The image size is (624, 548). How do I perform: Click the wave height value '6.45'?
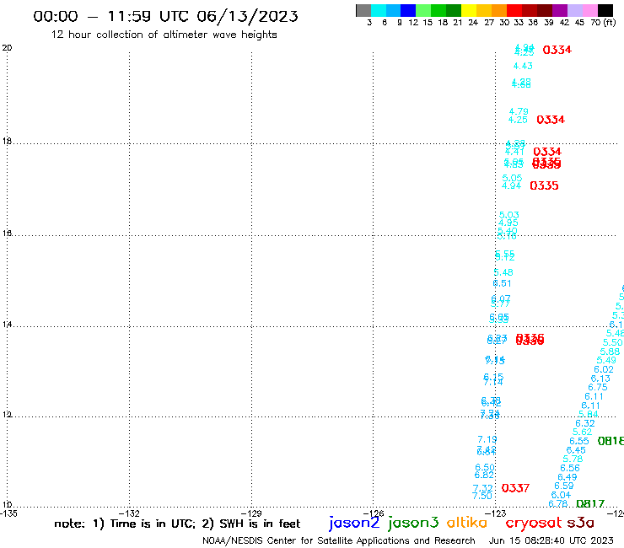tap(576, 450)
